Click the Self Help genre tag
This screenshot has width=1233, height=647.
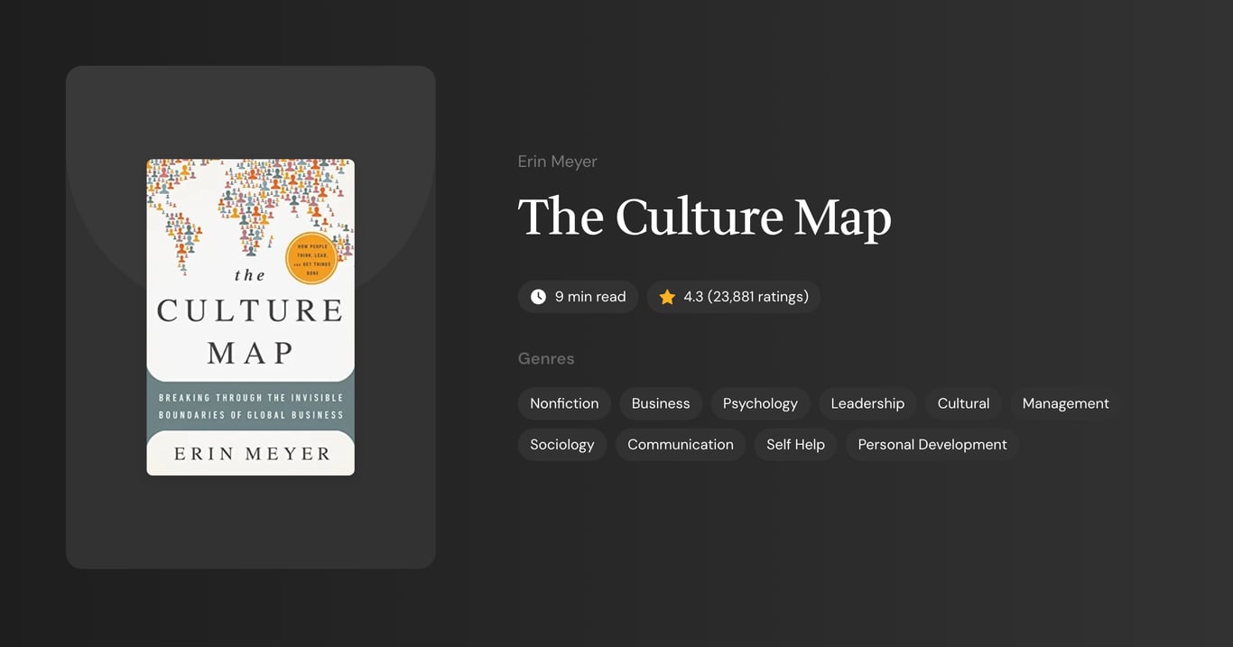794,444
